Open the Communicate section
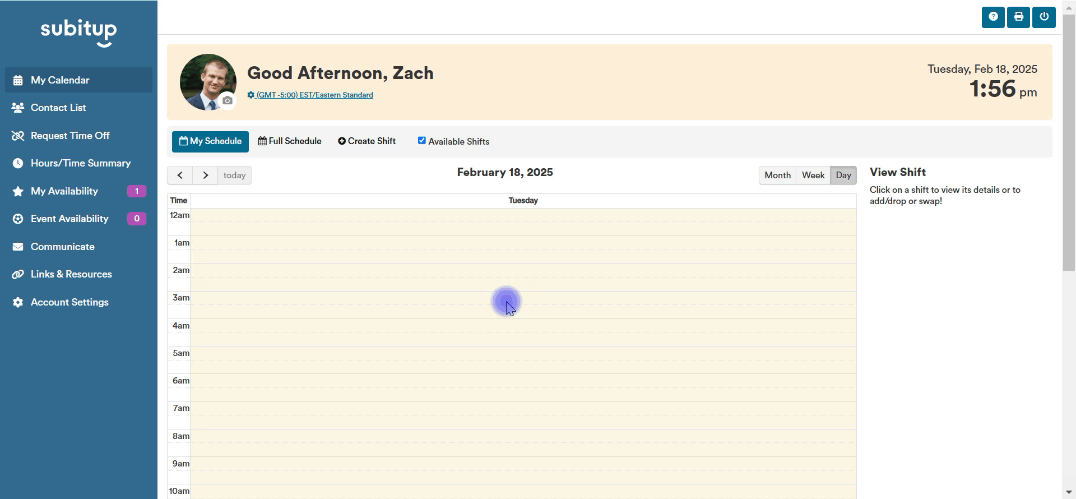The height and width of the screenshot is (499, 1076). (x=63, y=247)
